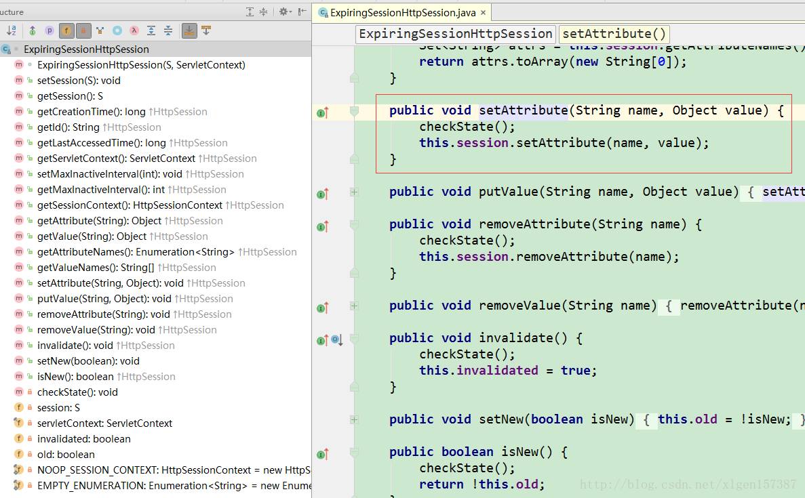This screenshot has height=498, width=805.
Task: Collapse the setAttribute method fold marker
Action: click(x=354, y=111)
